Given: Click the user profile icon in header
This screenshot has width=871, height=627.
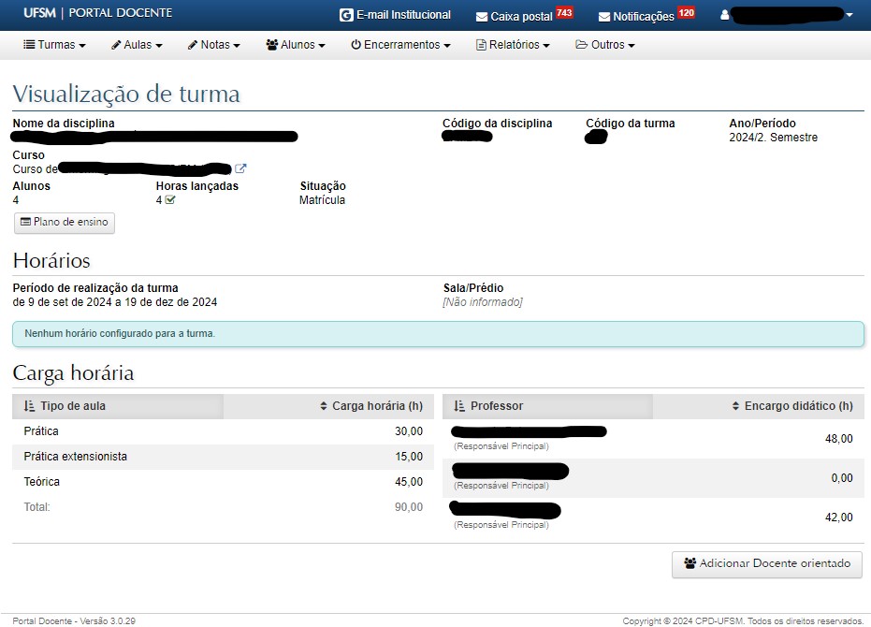Looking at the screenshot, I should [x=725, y=16].
